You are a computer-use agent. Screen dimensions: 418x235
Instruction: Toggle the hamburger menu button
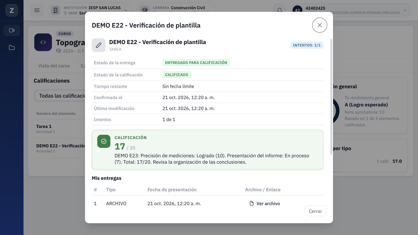[x=37, y=10]
